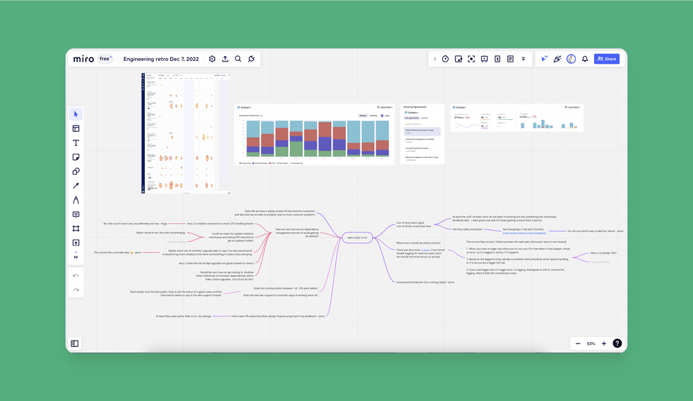Click node How's team PR ownership filters doing?
The image size is (693, 401).
(x=278, y=317)
